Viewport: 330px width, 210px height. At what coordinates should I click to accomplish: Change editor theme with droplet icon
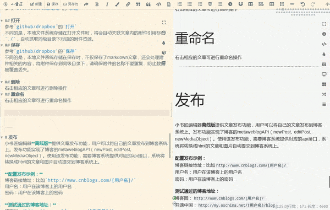tap(164, 43)
